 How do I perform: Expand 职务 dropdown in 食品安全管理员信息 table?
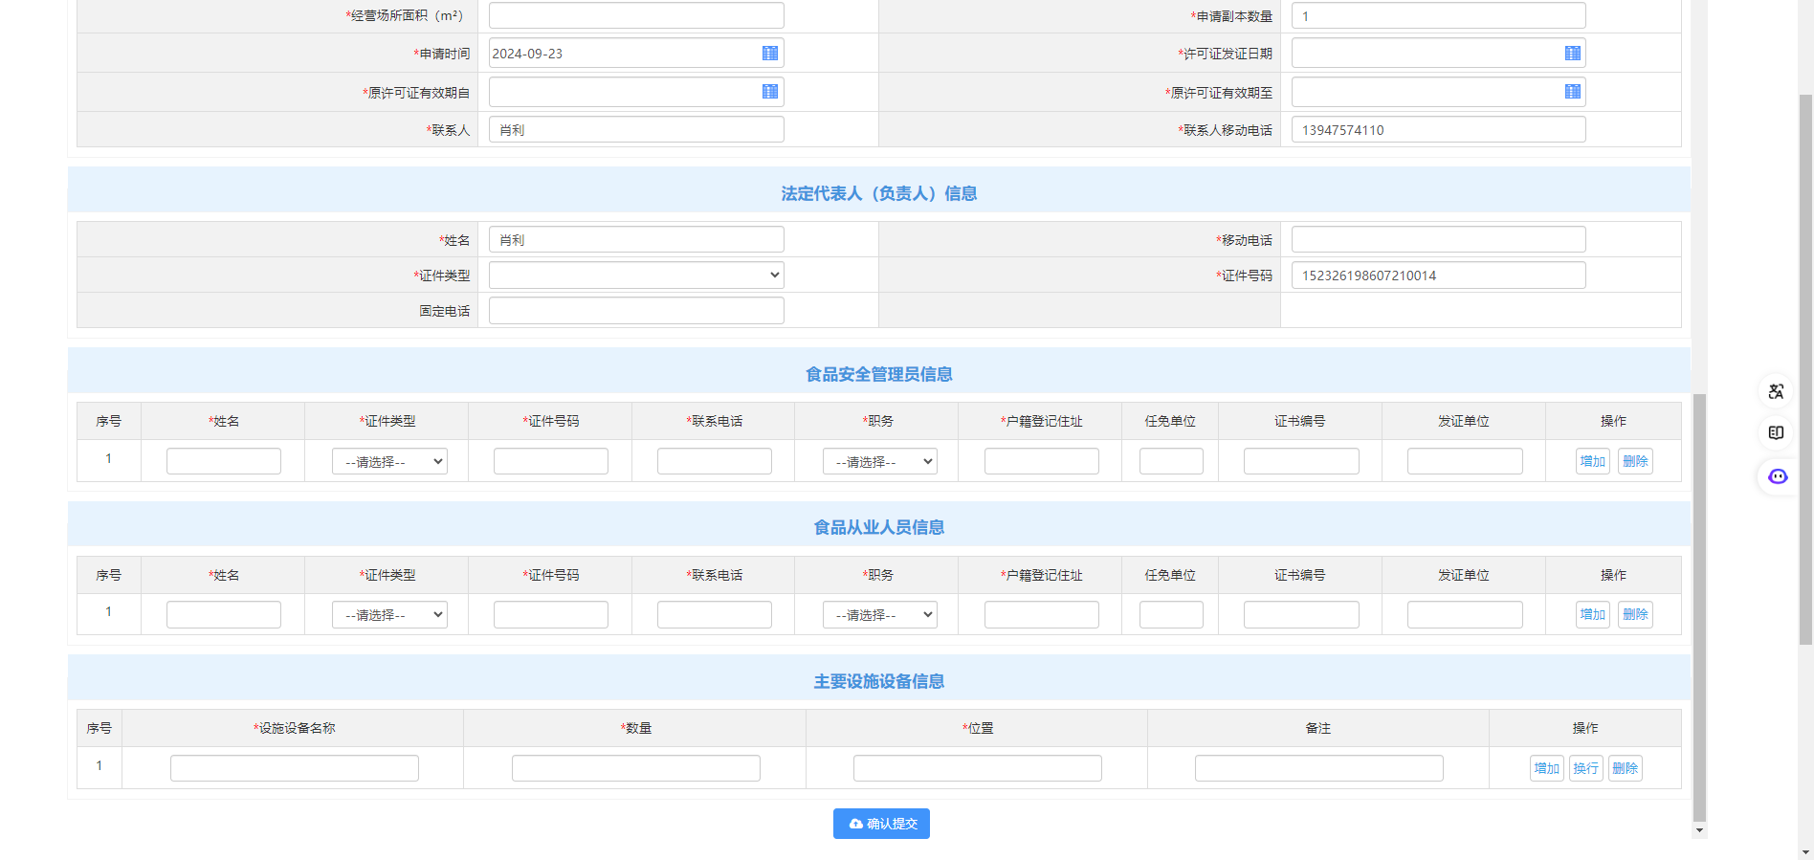(x=879, y=462)
